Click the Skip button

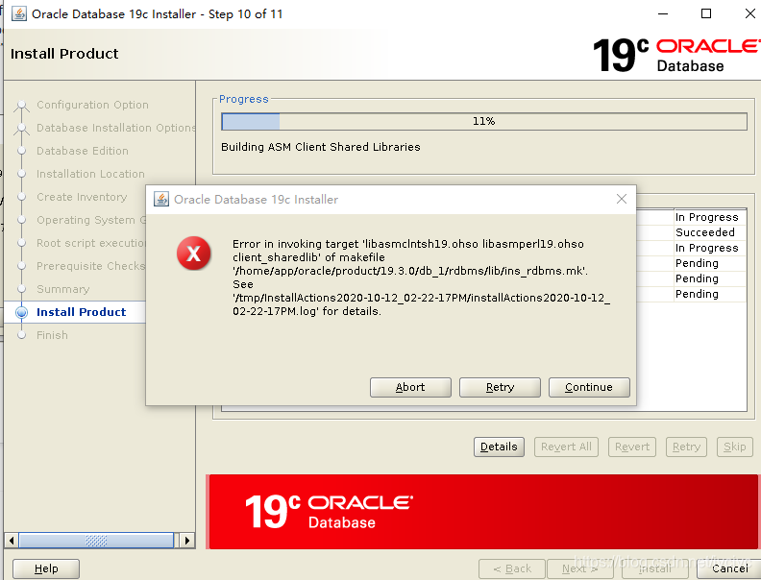tap(735, 447)
